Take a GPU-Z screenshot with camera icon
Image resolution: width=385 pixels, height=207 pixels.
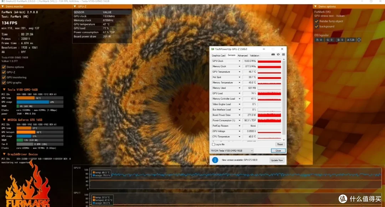tap(273, 54)
